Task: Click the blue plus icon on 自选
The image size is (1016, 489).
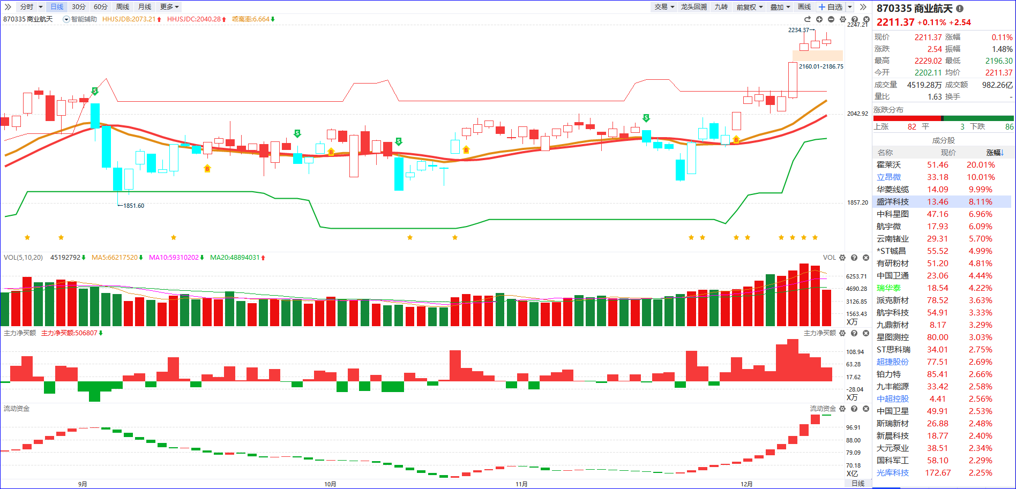Action: pos(822,7)
